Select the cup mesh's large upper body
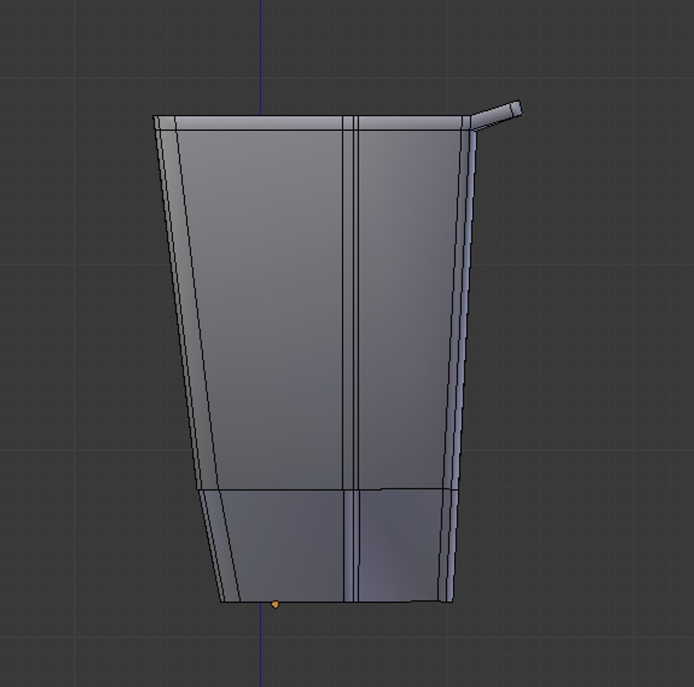This screenshot has width=694, height=687. [314, 309]
